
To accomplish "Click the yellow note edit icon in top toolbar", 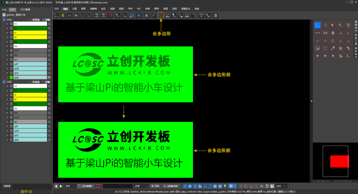I will 63,16.
